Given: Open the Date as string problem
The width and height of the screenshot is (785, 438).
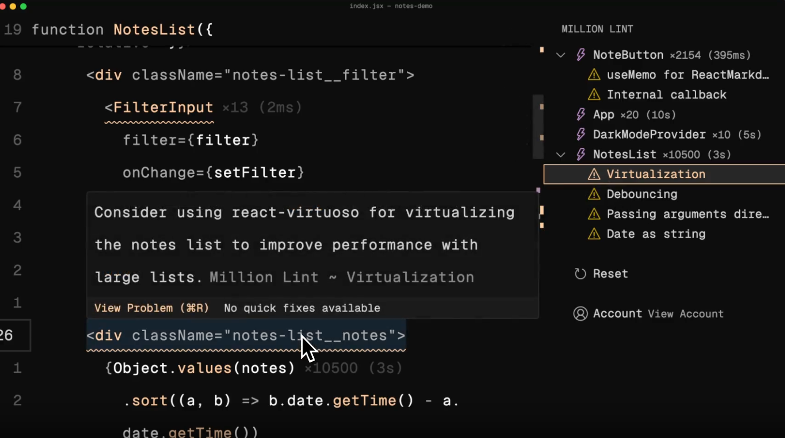Looking at the screenshot, I should pyautogui.click(x=656, y=234).
